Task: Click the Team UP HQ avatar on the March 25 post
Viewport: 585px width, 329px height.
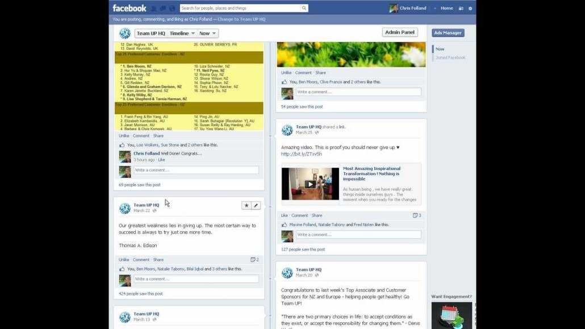Action: click(287, 130)
